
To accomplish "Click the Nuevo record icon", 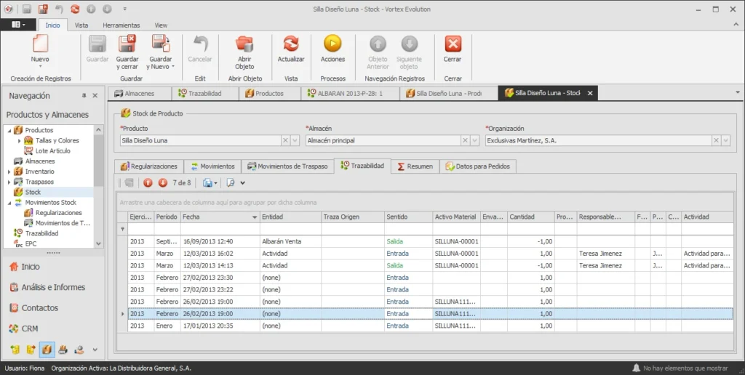I will tap(41, 44).
